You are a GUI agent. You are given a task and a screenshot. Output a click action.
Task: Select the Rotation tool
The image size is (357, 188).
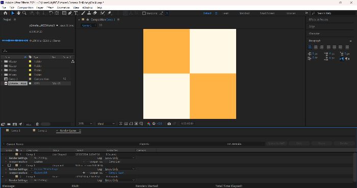51,13
